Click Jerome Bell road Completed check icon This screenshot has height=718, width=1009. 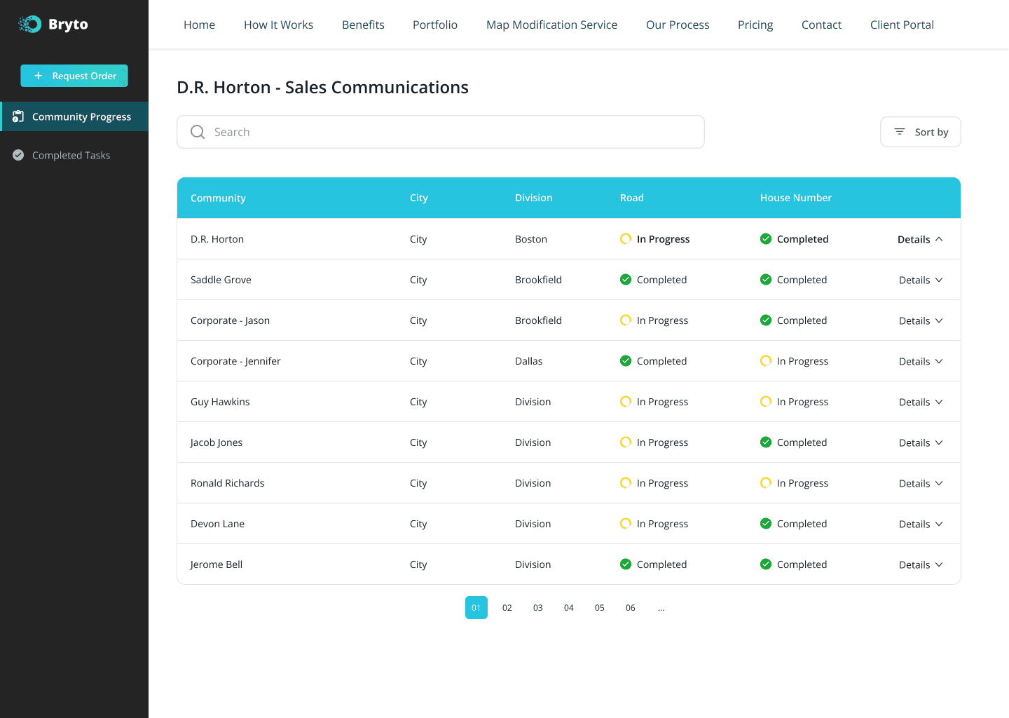coord(626,564)
